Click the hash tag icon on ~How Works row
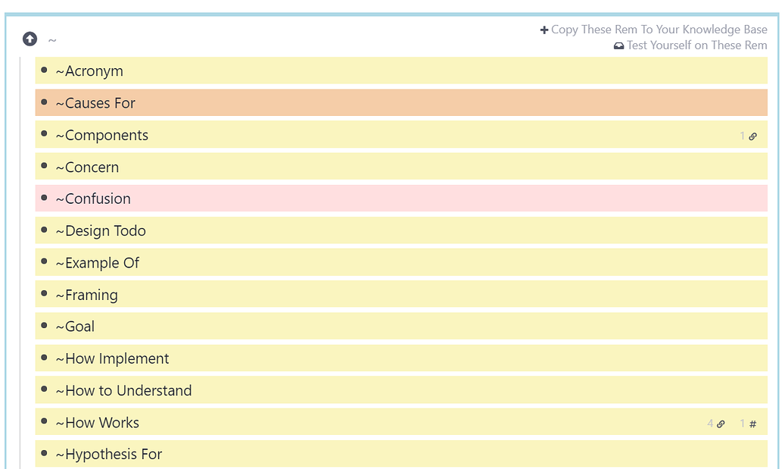The image size is (782, 469). (752, 424)
